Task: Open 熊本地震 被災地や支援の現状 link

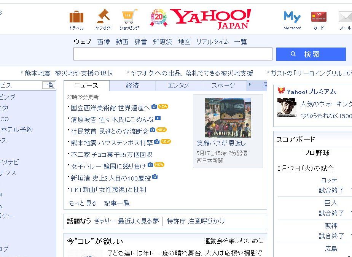Action: click(x=69, y=73)
